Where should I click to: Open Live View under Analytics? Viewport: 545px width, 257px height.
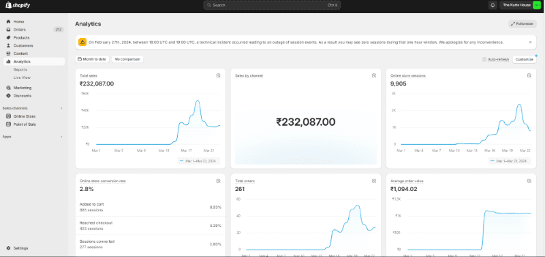[x=22, y=78]
